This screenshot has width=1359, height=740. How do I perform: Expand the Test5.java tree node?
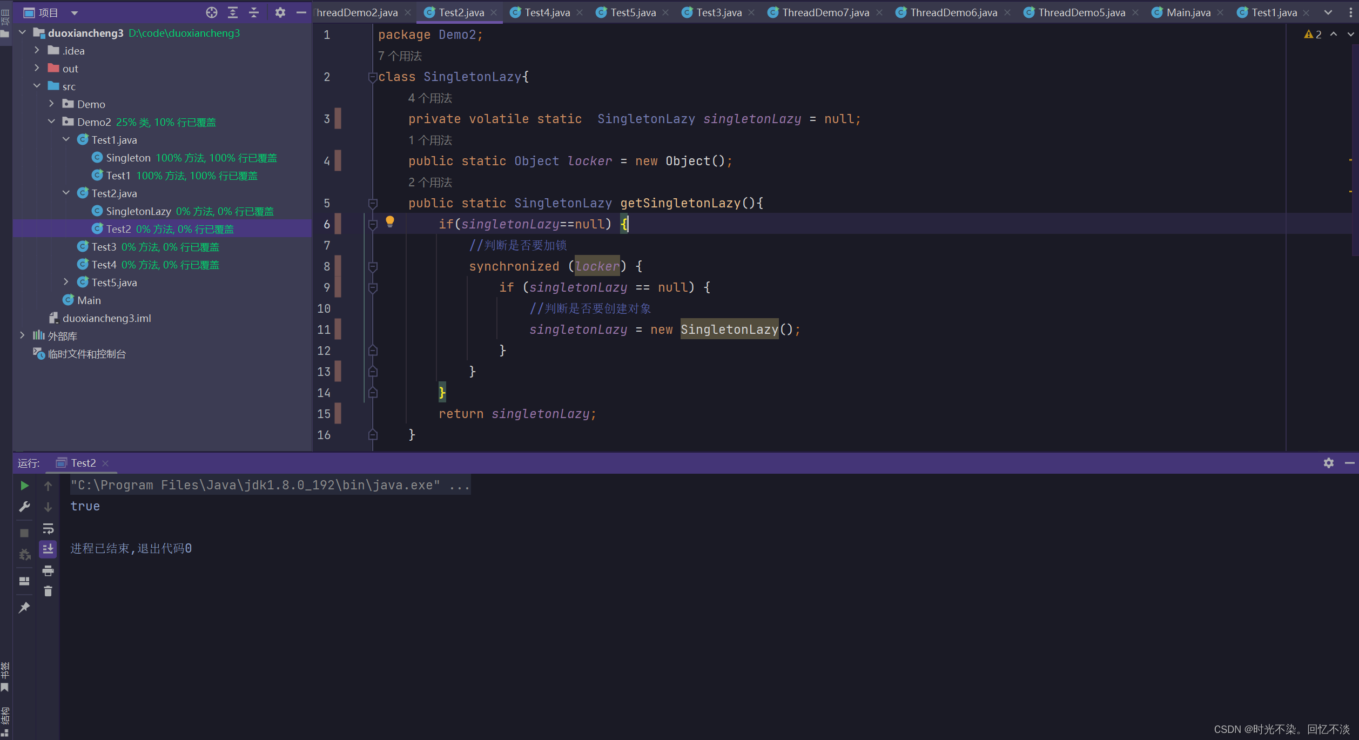(x=66, y=282)
